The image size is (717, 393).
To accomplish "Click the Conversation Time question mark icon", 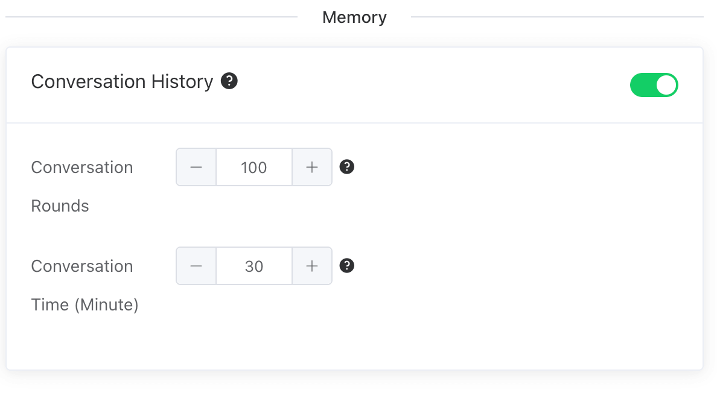I will pos(346,265).
